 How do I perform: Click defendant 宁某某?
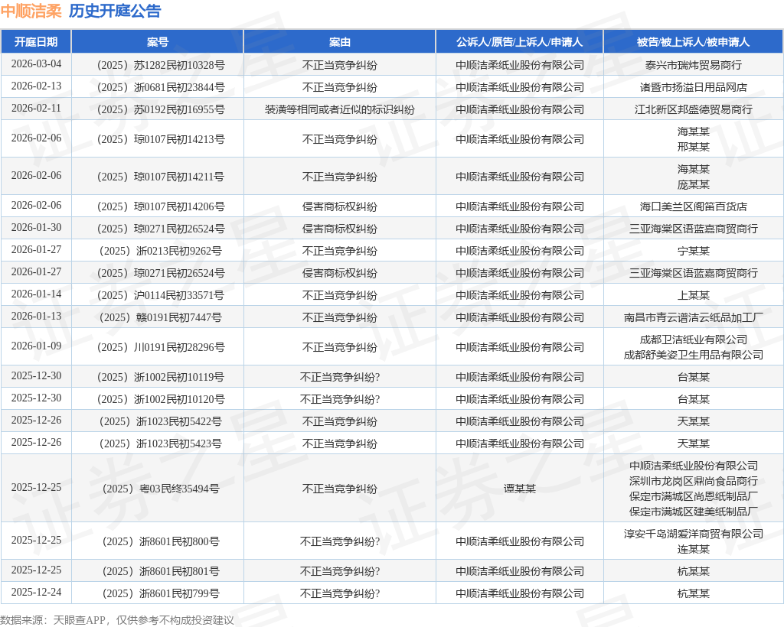tap(693, 251)
